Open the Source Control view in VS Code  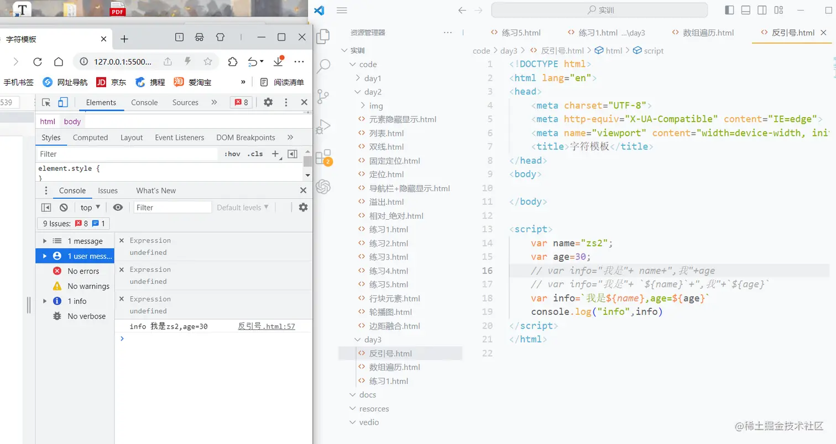[x=323, y=97]
